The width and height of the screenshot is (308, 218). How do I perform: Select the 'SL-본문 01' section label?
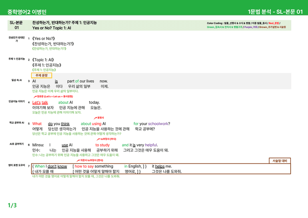click(x=16, y=25)
